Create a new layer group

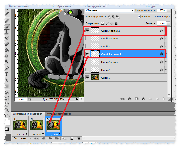coord(150,99)
